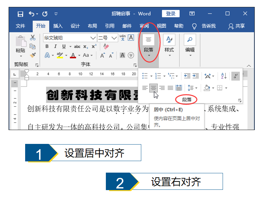Open the Clipboard dialog launcher
261x201 pixels.
pos(37,65)
